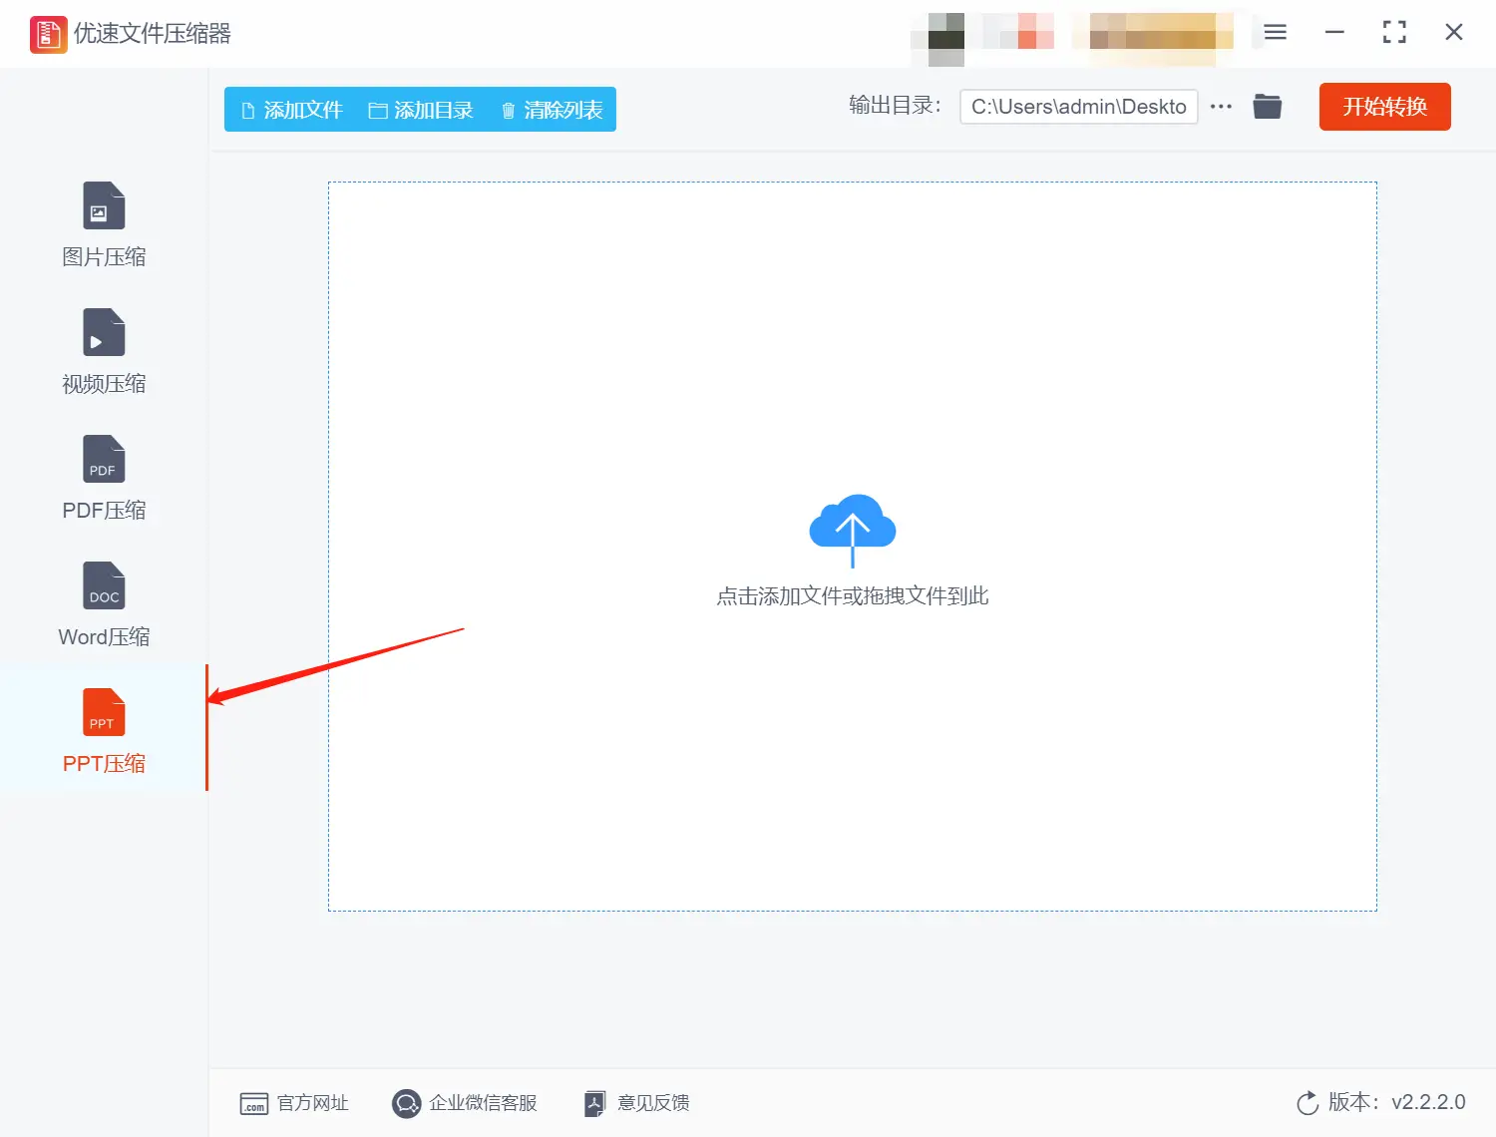This screenshot has width=1496, height=1137.
Task: Click 添加文件 to add files
Action: click(290, 110)
